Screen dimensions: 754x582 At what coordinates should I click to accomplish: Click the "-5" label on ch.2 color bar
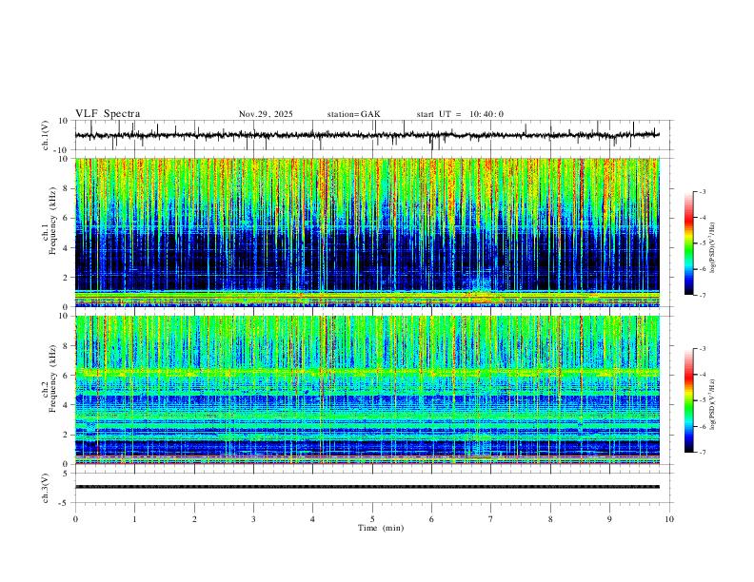[703, 400]
